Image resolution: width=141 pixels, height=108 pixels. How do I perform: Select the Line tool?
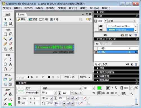pyautogui.click(x=5, y=59)
